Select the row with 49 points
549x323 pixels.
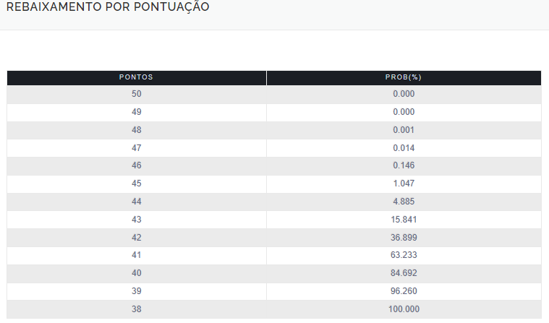[x=274, y=112]
